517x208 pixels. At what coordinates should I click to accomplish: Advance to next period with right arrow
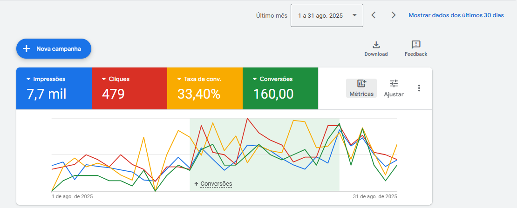394,15
